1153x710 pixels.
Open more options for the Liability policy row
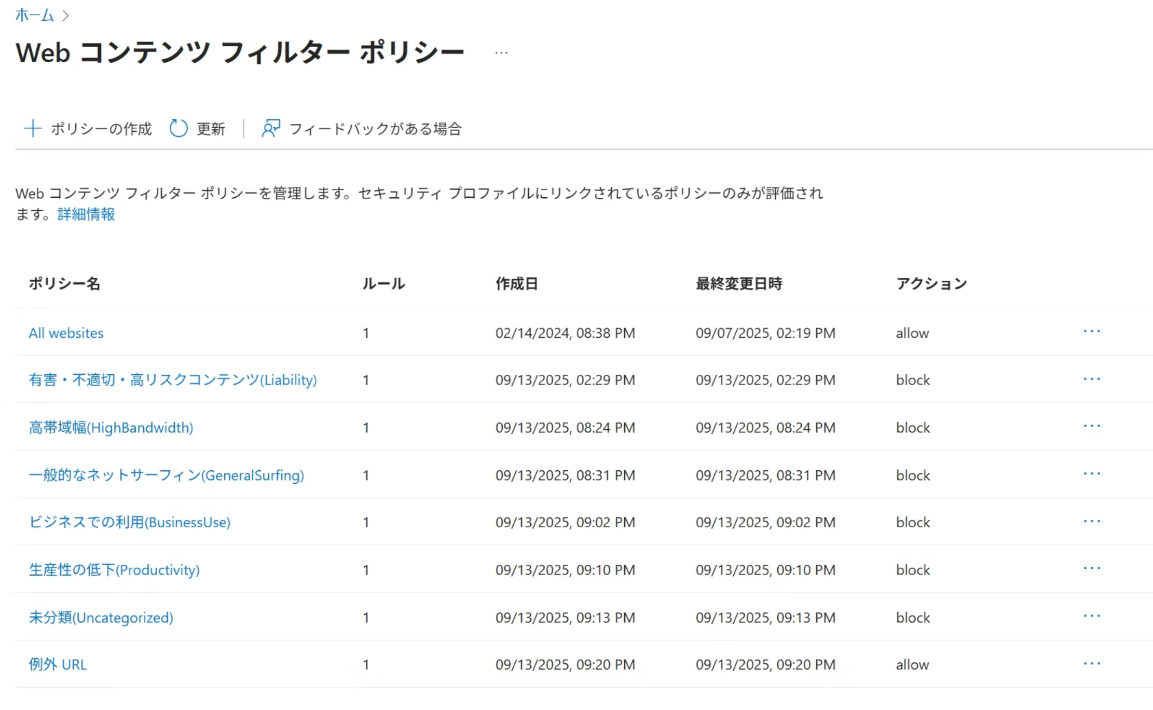(1092, 379)
